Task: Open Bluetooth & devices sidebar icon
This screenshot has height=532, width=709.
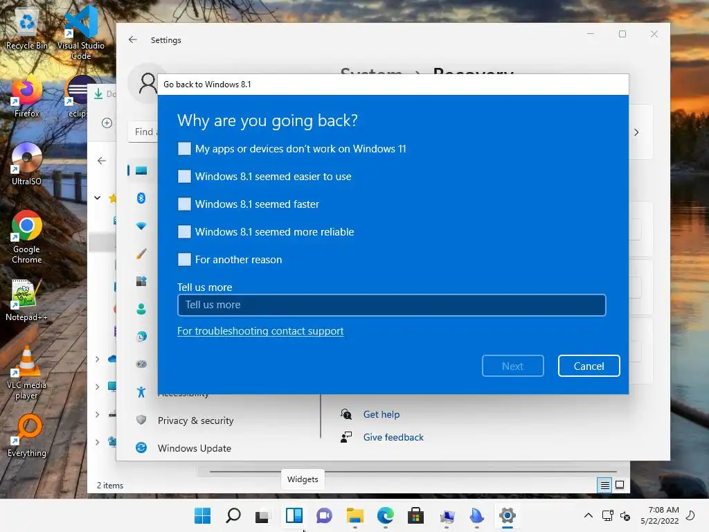Action: pyautogui.click(x=141, y=198)
